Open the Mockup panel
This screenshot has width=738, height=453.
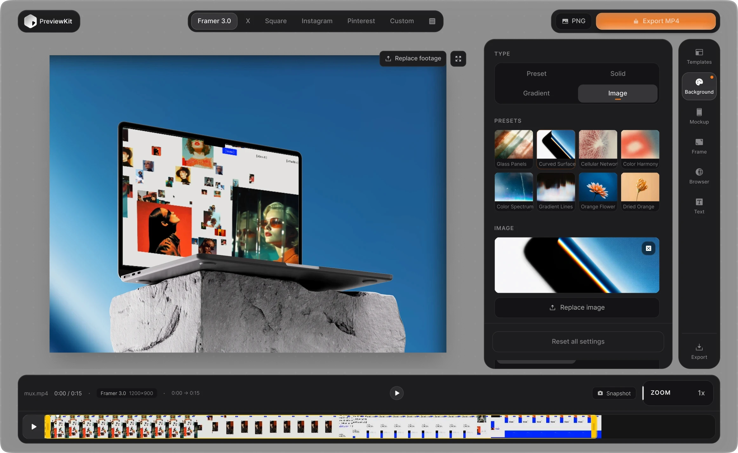699,116
